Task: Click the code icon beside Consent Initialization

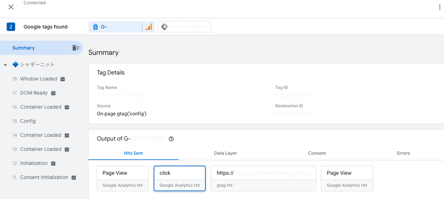Action: pos(74,178)
